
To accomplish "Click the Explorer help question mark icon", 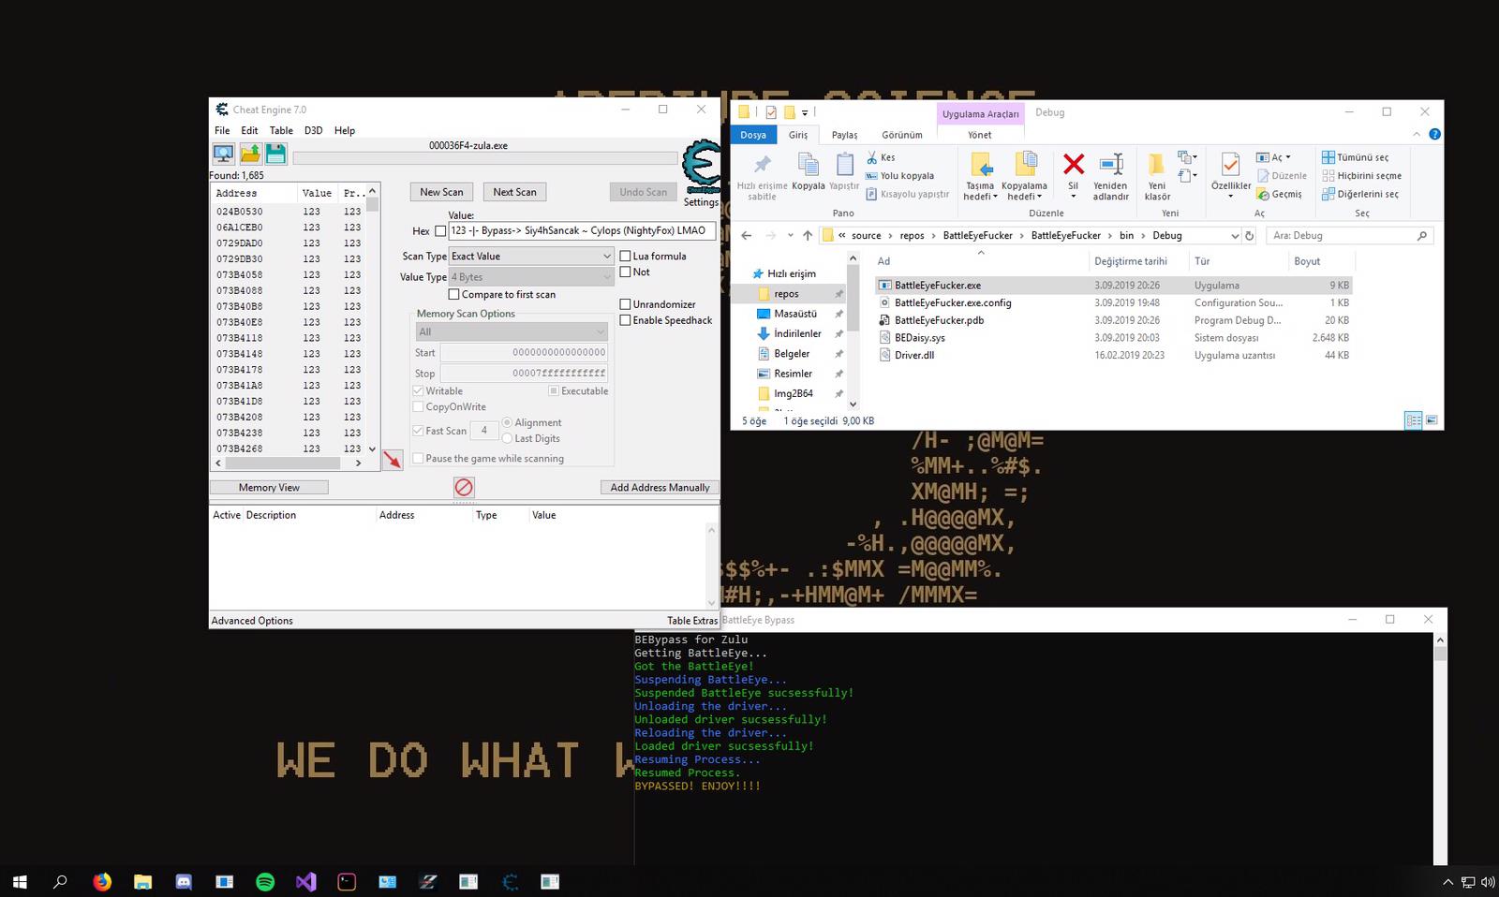I will [1434, 134].
